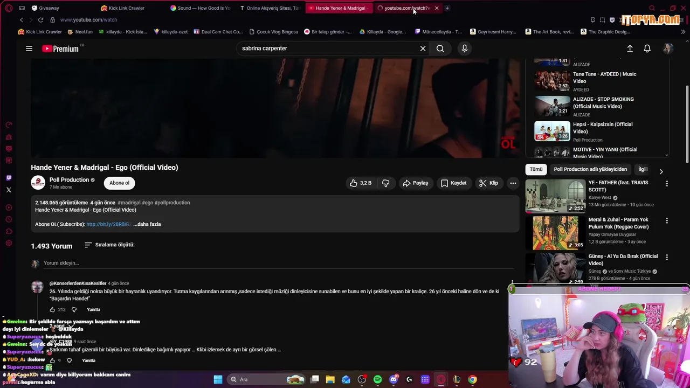Click the Windows taskbar Ara search box
Image resolution: width=690 pixels, height=388 pixels.
pyautogui.click(x=266, y=379)
